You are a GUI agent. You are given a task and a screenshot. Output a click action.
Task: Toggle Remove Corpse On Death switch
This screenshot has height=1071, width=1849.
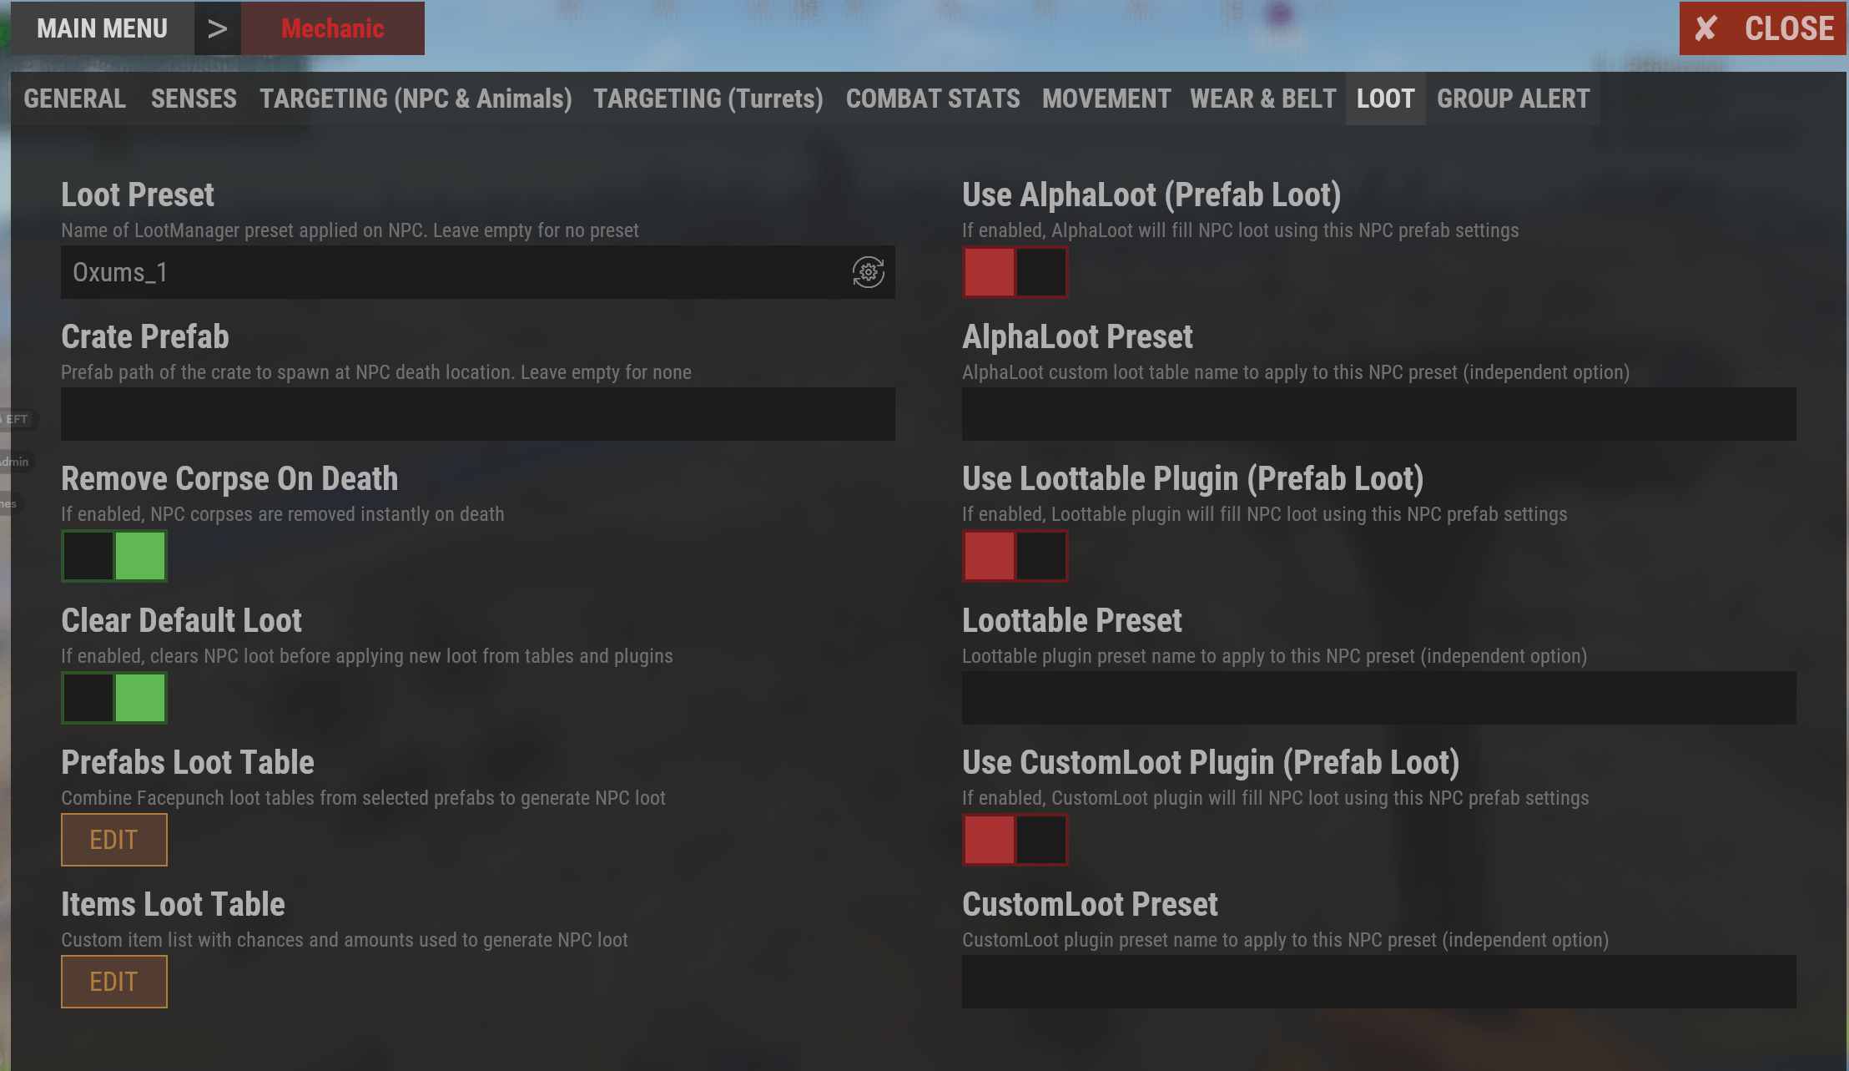click(x=114, y=556)
